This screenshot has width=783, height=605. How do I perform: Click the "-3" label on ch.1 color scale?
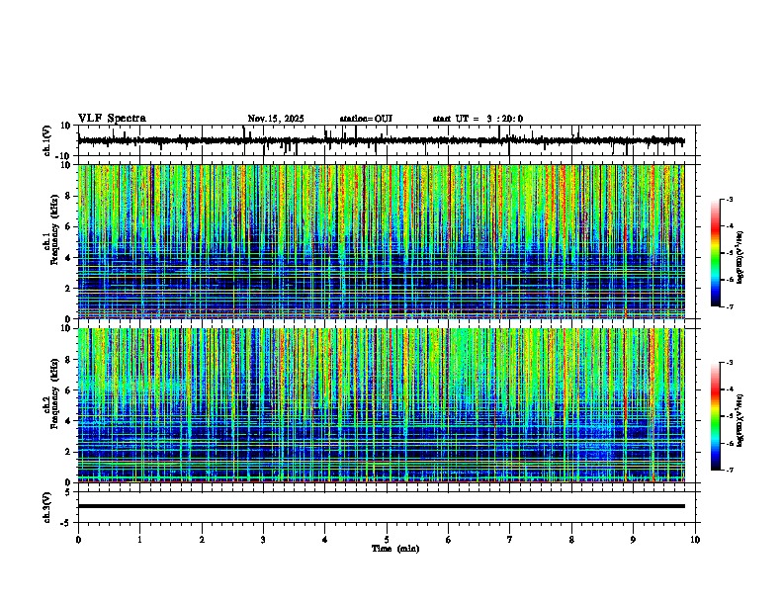point(730,200)
